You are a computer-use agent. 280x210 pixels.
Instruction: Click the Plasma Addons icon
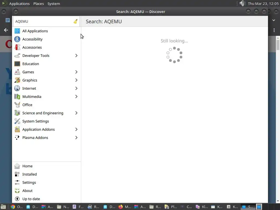point(17,138)
